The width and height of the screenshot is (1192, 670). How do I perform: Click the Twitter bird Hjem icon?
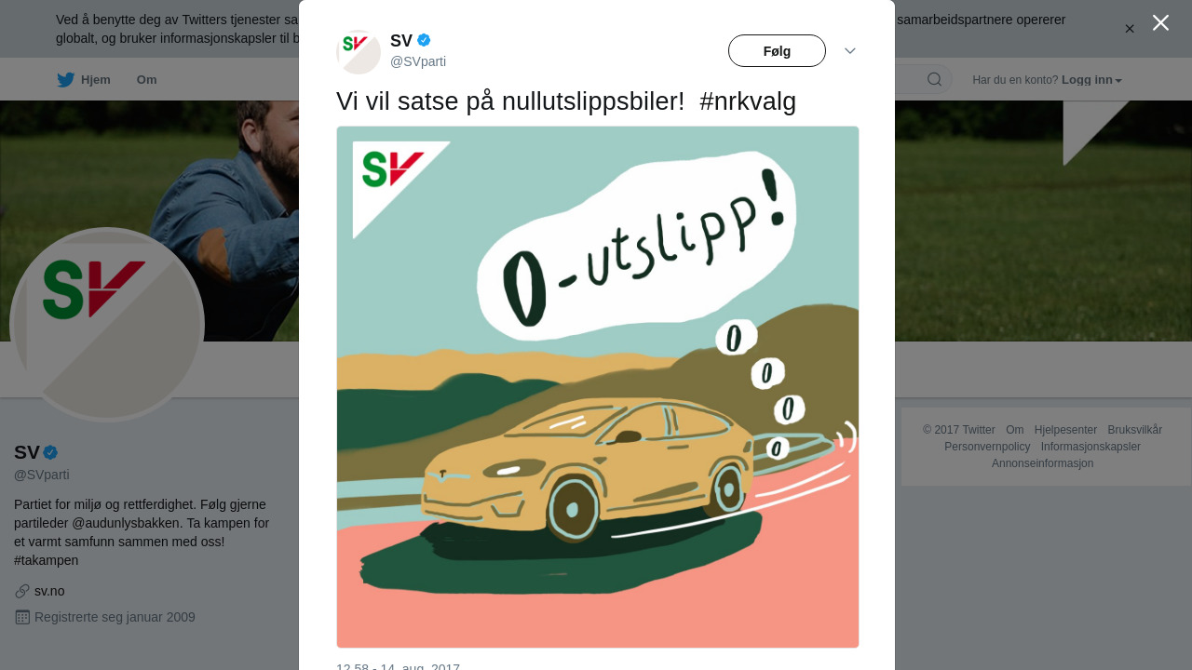pyautogui.click(x=65, y=80)
